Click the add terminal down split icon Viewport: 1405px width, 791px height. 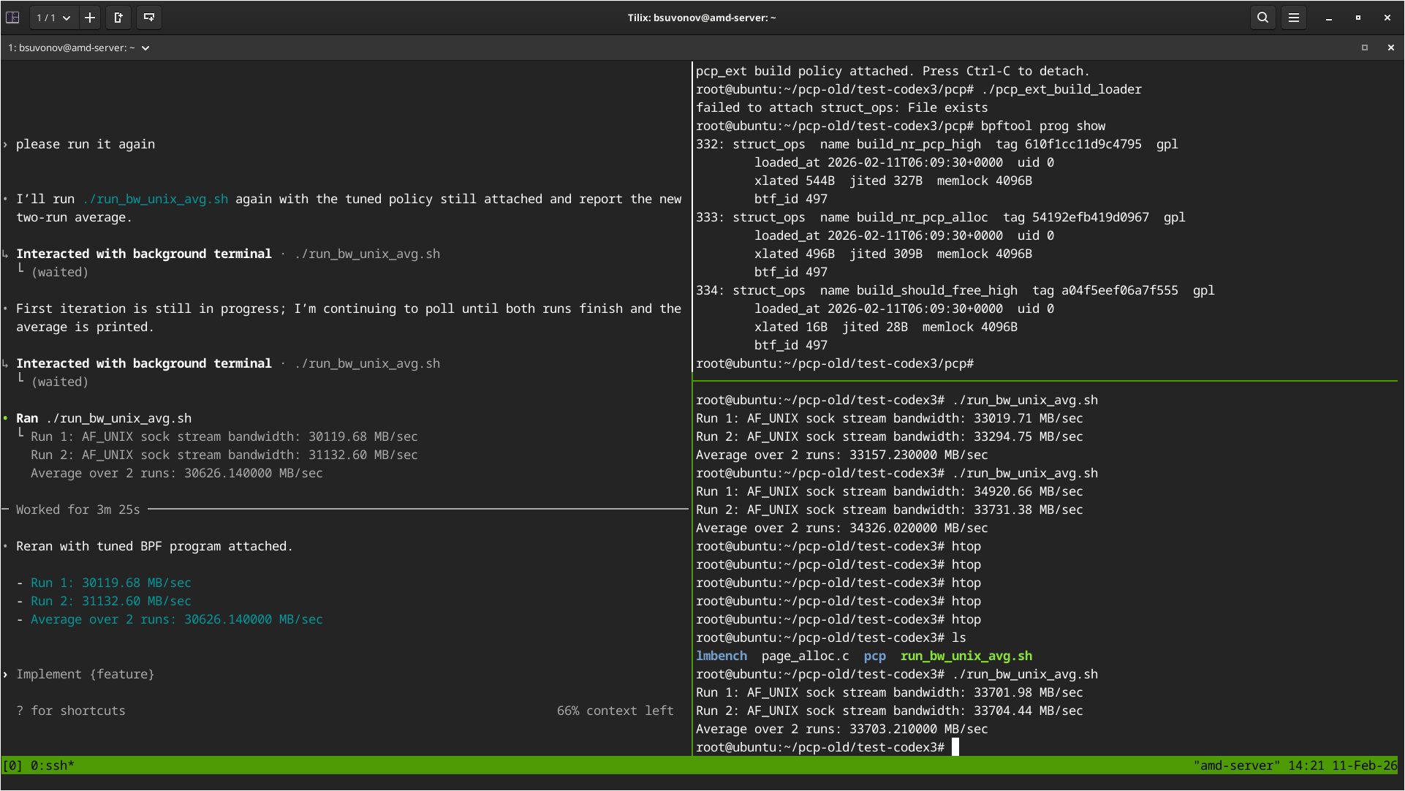pos(149,18)
